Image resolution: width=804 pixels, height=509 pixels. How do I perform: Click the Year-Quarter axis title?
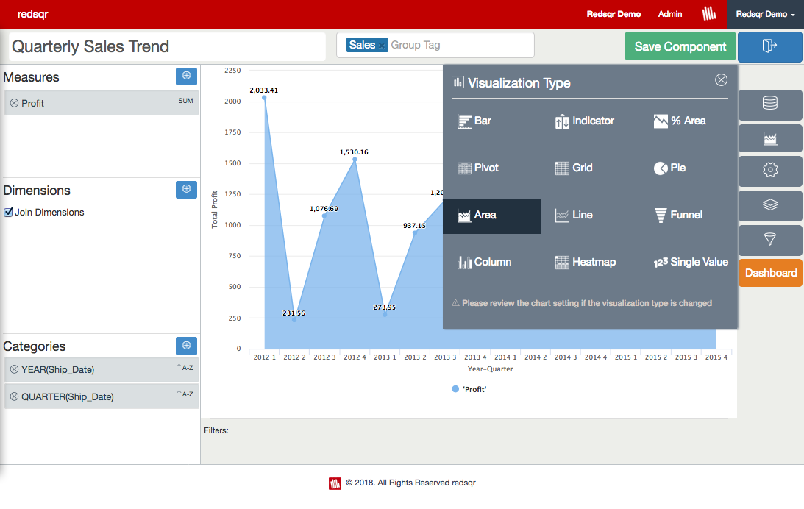(x=490, y=369)
